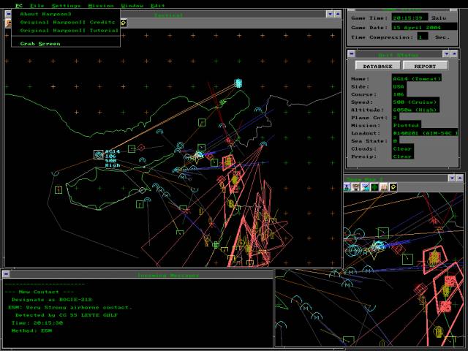Click the Course value 106 in Unit Status
This screenshot has height=351, width=468.
click(399, 94)
